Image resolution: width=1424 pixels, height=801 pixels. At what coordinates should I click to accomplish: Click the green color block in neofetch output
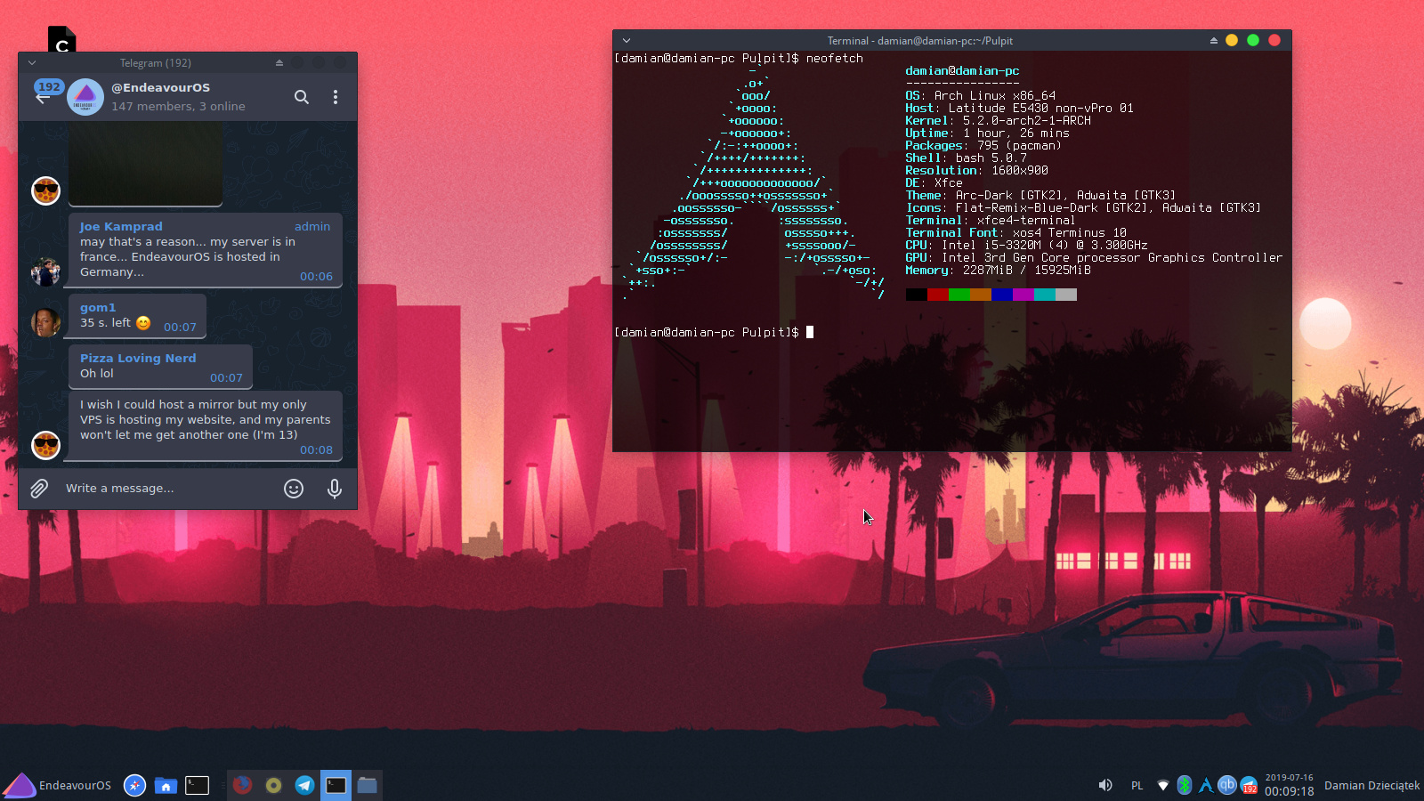click(959, 295)
